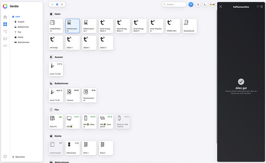Click the Küche zone heading
The width and height of the screenshot is (266, 163).
(x=58, y=136)
